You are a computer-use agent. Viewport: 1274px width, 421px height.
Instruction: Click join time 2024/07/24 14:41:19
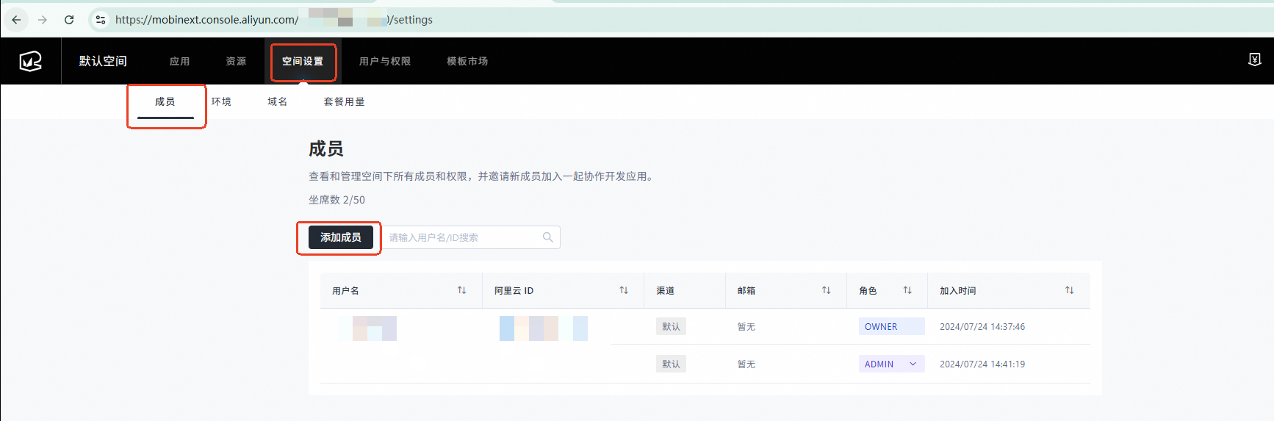[x=982, y=364]
